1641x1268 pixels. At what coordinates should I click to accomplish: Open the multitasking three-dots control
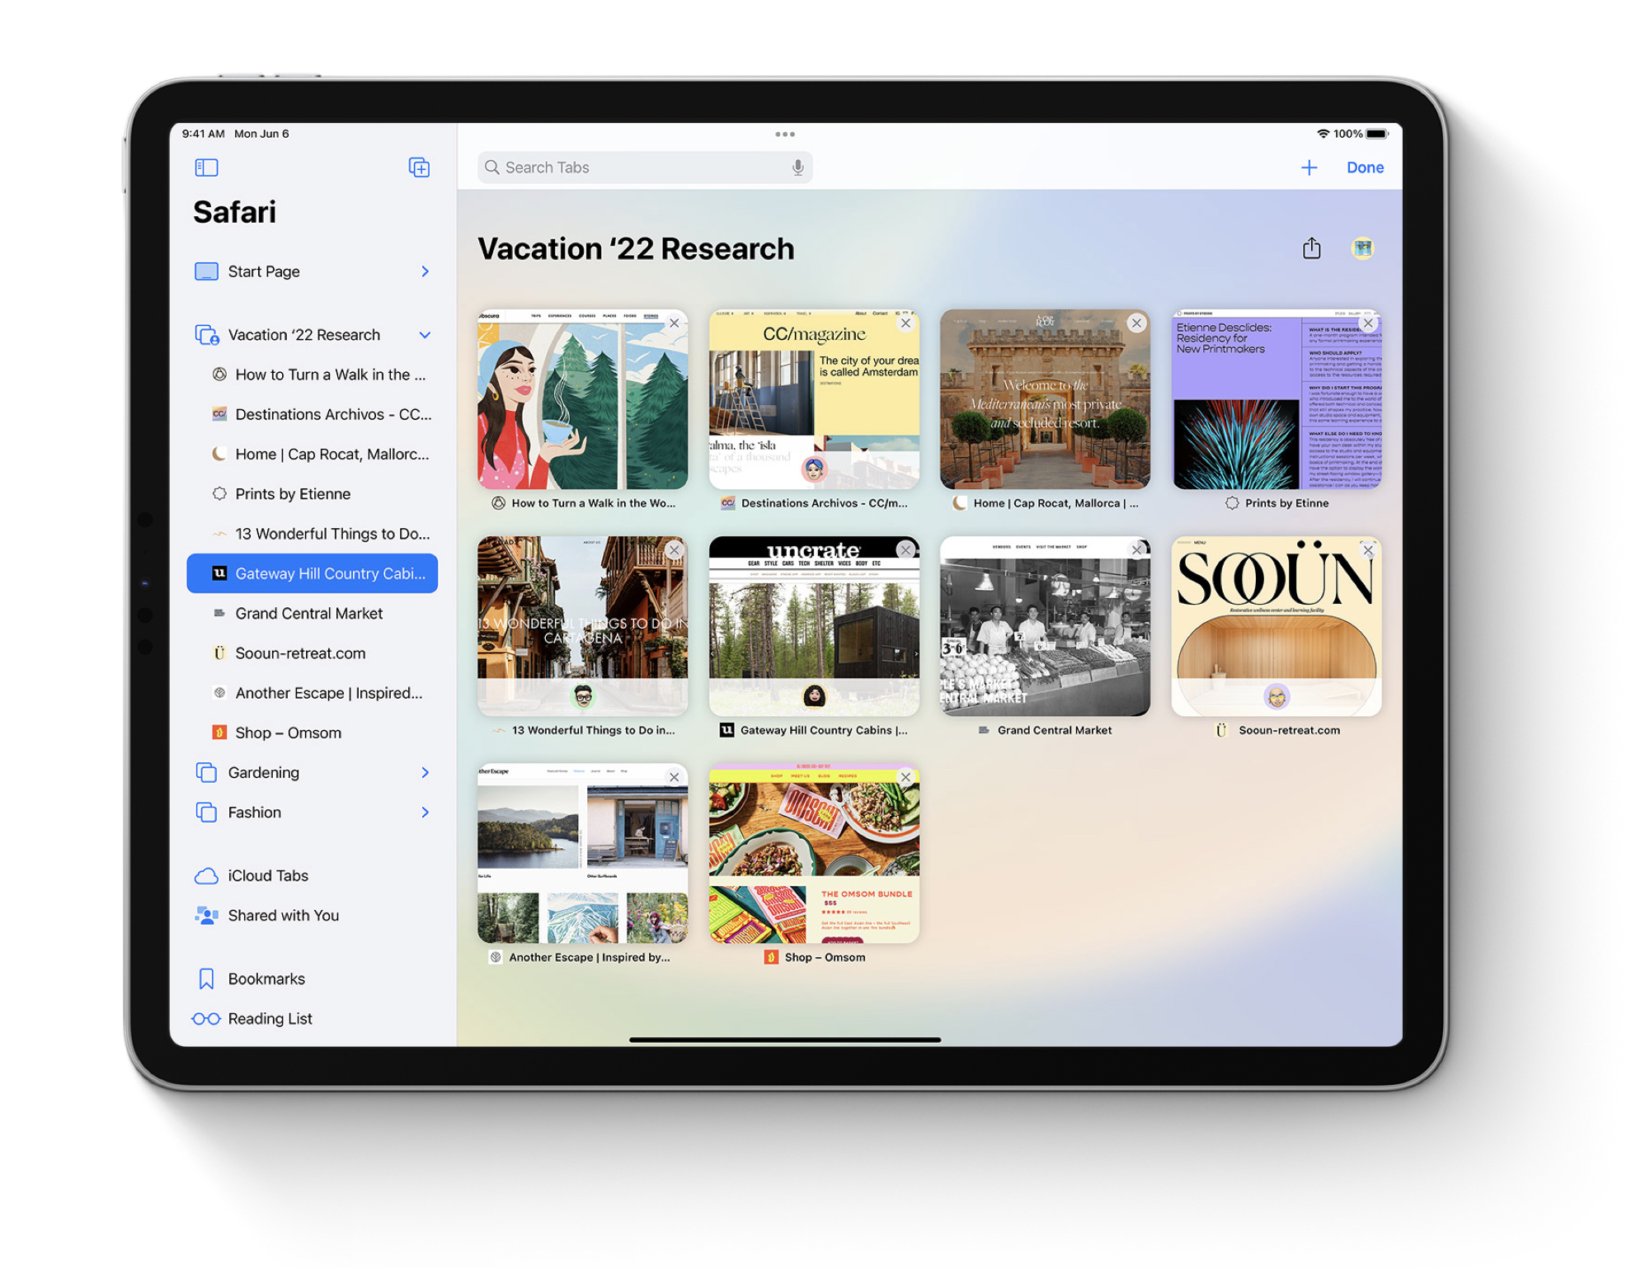784,134
